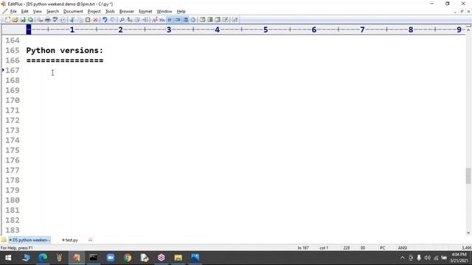472x265 pixels.
Task: Expand the system tray hidden icons chevron
Action: coord(403,258)
